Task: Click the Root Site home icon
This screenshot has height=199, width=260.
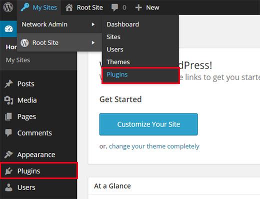Action: [x=69, y=7]
